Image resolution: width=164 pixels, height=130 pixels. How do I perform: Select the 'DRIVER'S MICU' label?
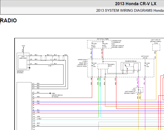(x=111, y=65)
